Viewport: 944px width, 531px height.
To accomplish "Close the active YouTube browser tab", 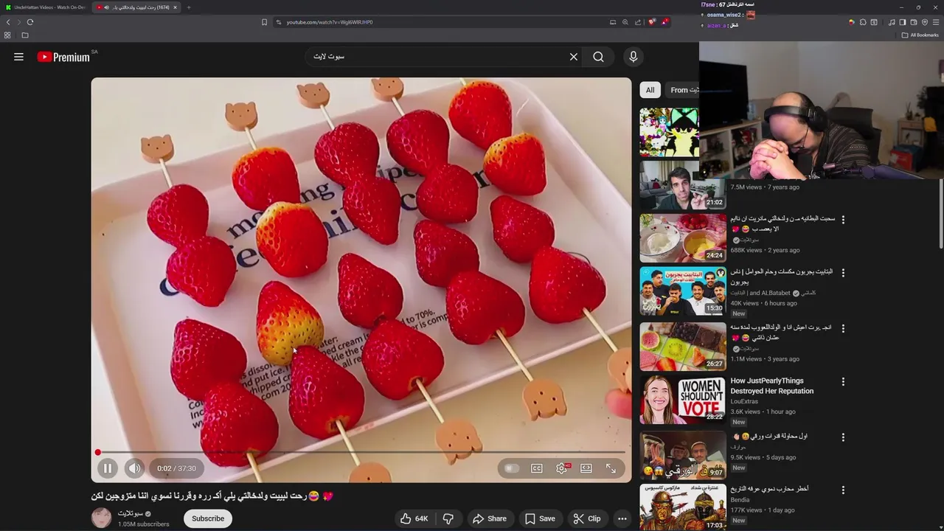I will [x=175, y=7].
